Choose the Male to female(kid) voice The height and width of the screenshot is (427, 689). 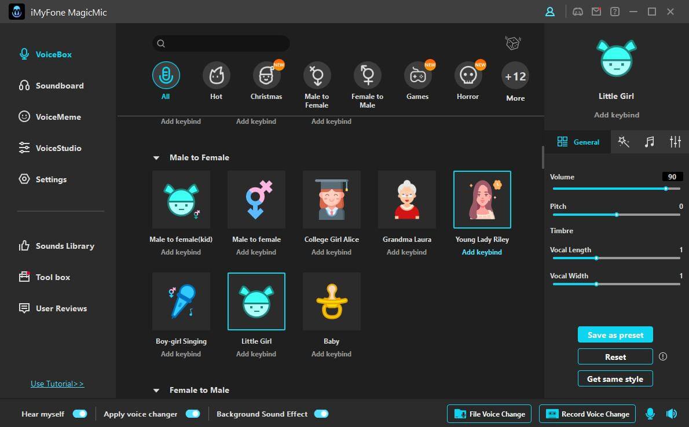pyautogui.click(x=181, y=200)
